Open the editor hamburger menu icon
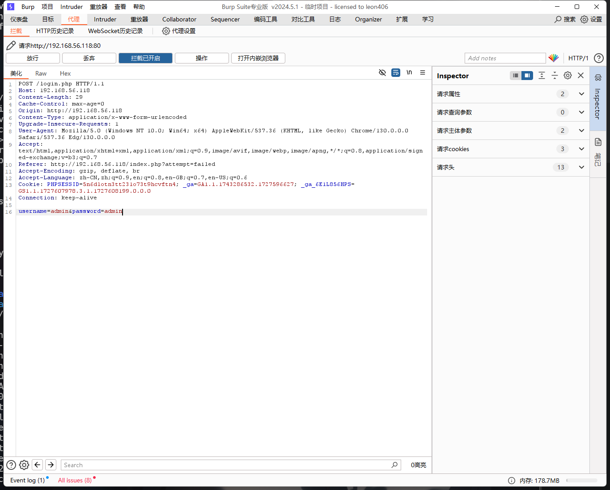 click(x=422, y=72)
